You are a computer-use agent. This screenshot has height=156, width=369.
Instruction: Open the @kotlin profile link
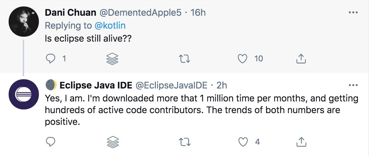coord(110,26)
